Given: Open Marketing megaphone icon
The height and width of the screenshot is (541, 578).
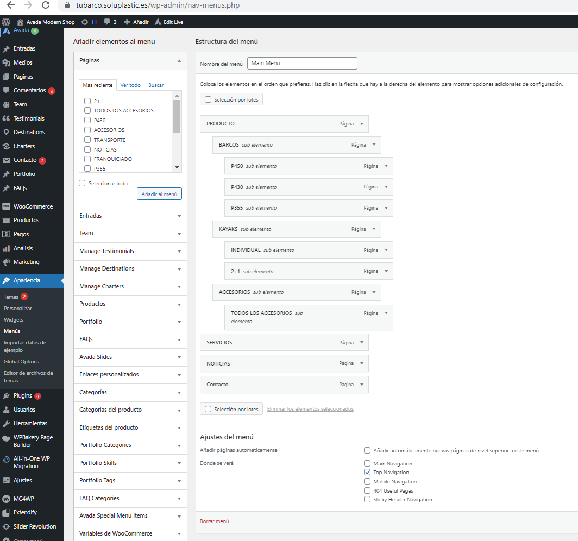Looking at the screenshot, I should [7, 262].
